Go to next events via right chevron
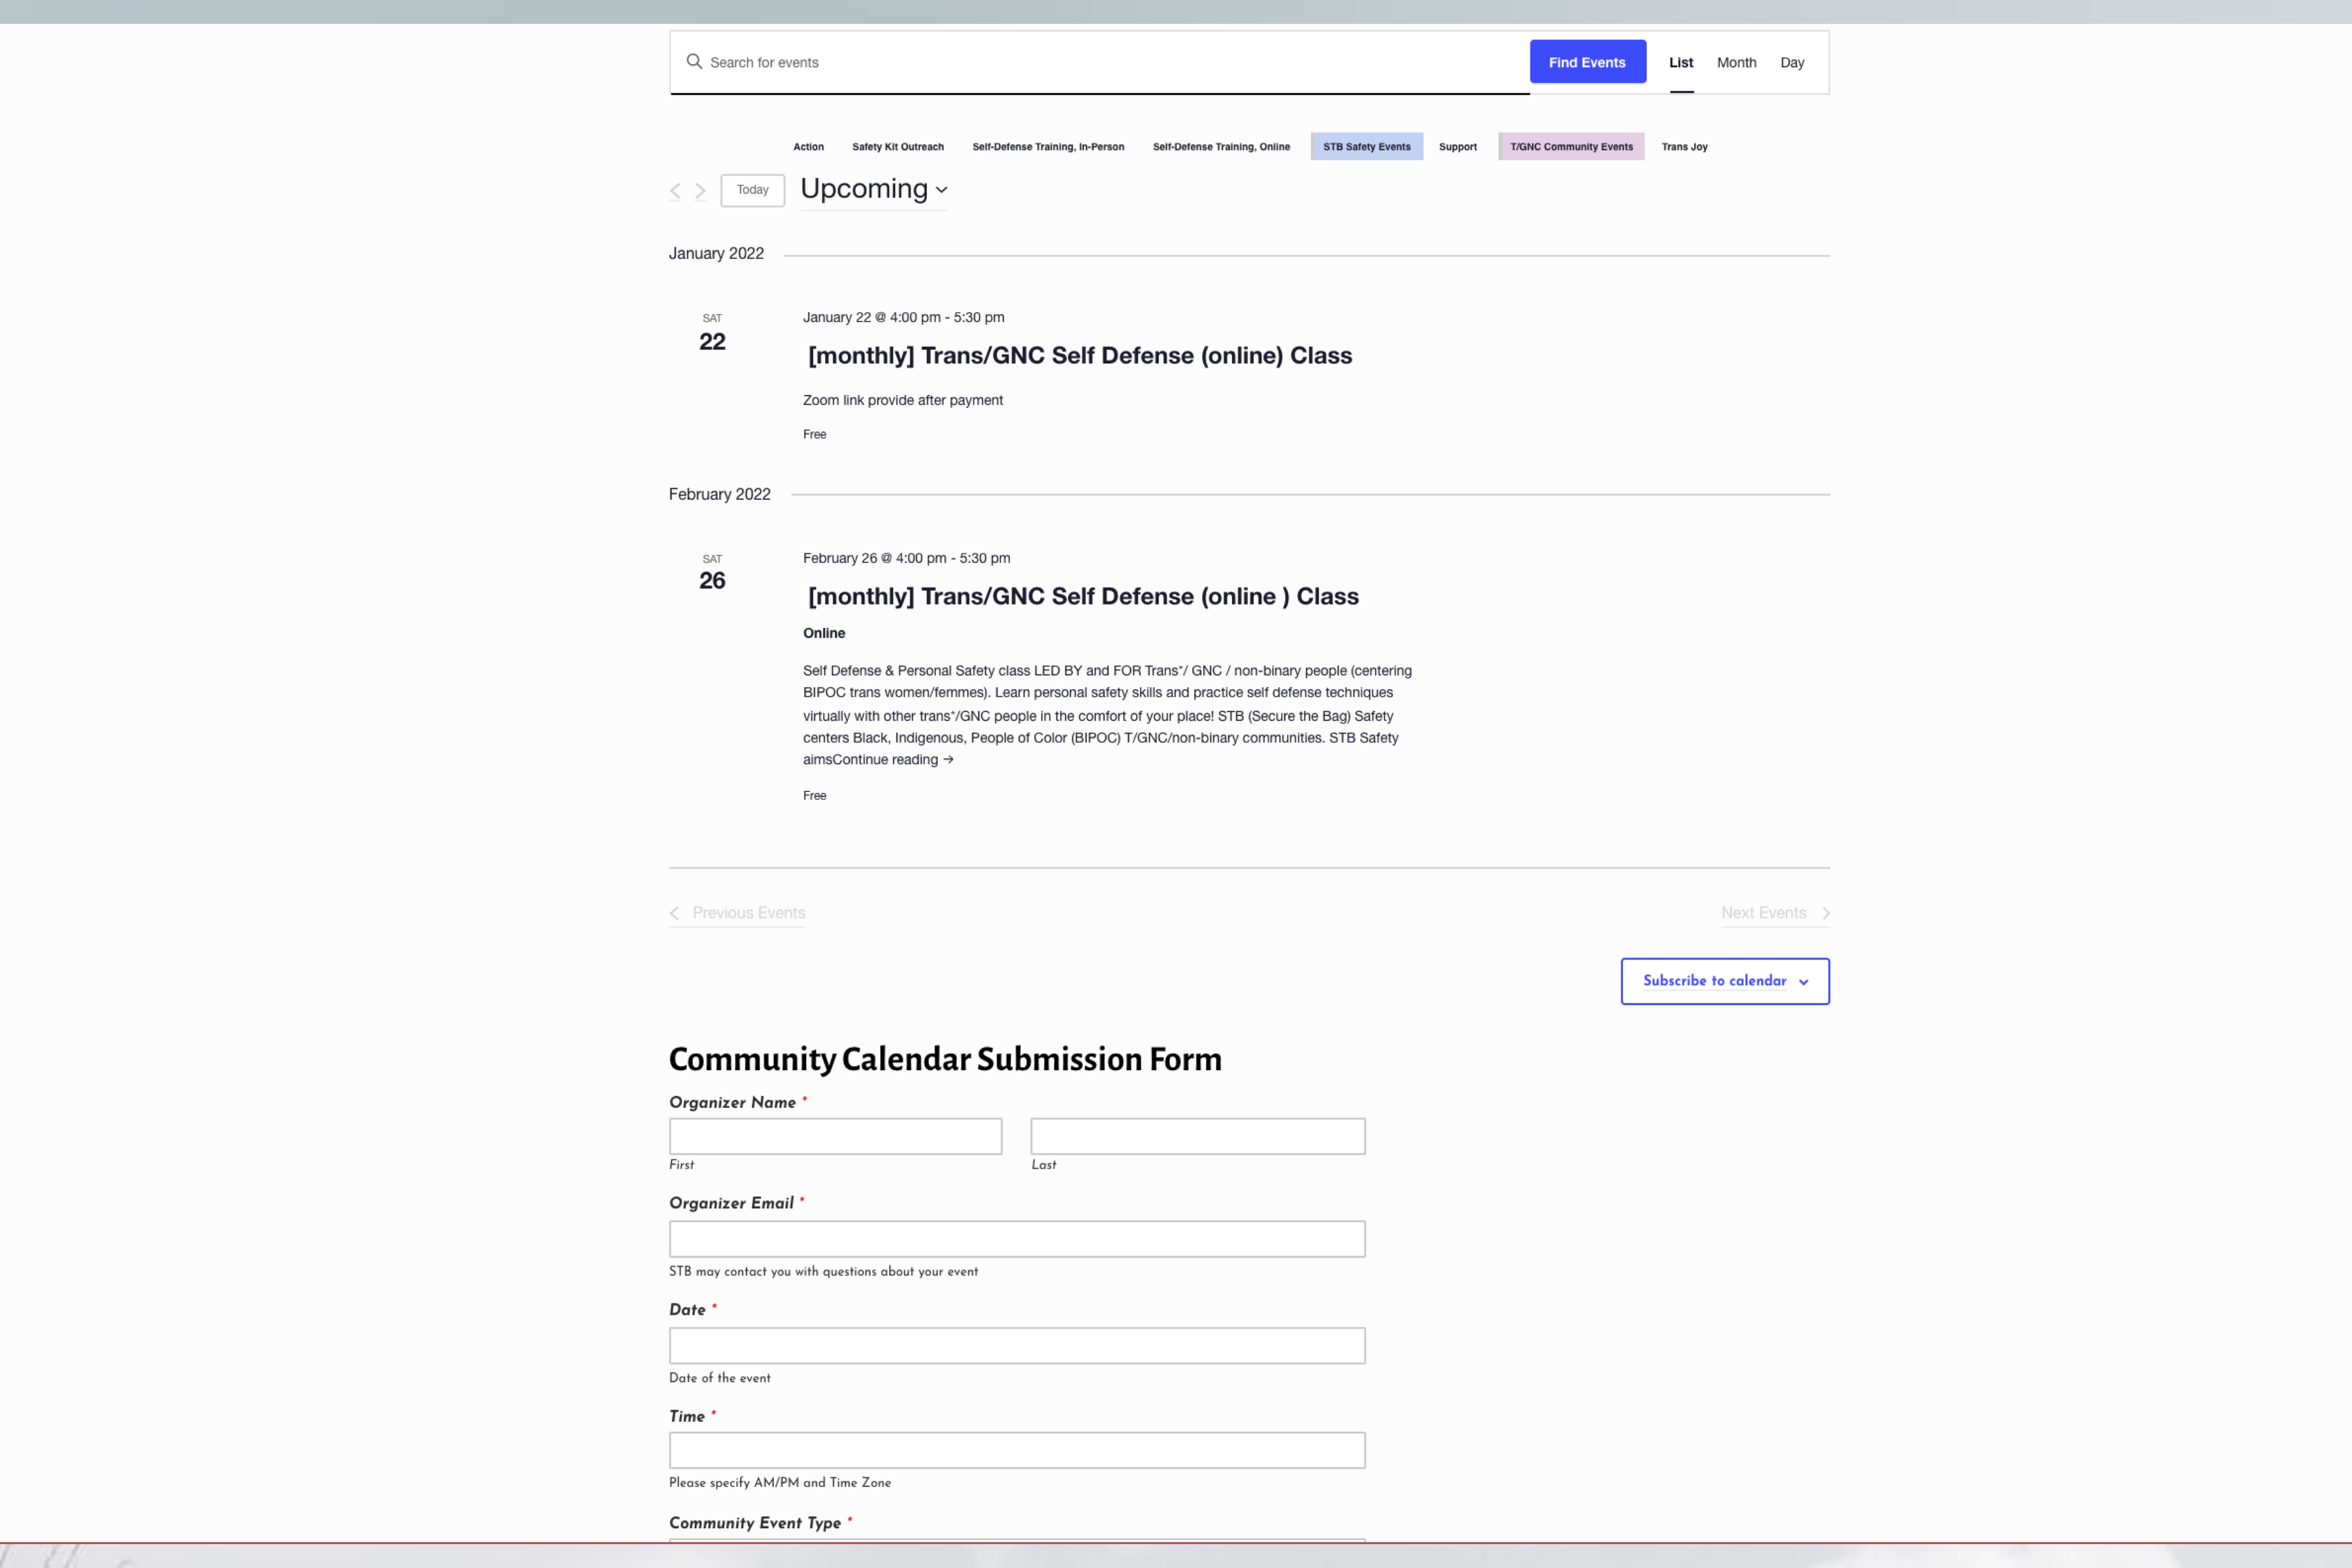2352x1568 pixels. 700,190
